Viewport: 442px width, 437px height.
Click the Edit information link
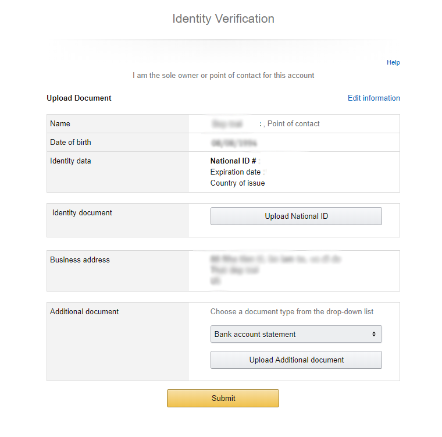point(373,98)
